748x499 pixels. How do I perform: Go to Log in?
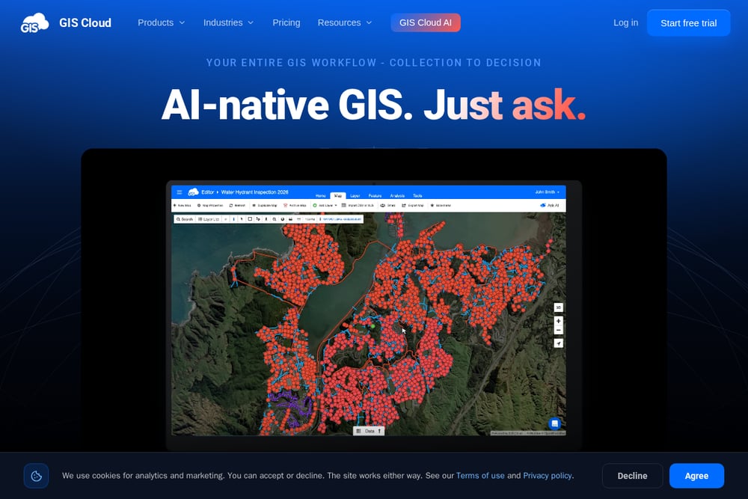pos(625,22)
